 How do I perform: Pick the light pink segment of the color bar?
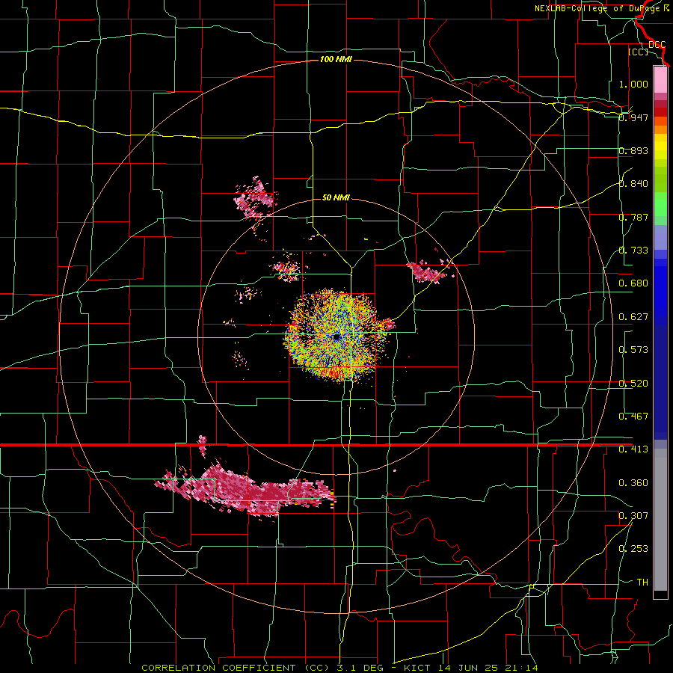pos(660,79)
